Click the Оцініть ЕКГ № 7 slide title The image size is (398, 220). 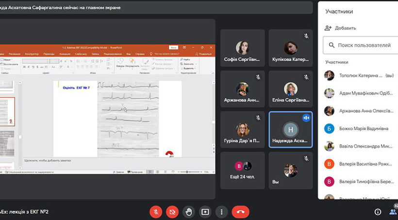point(76,87)
